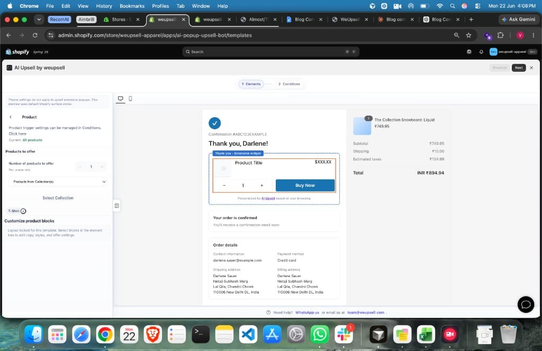Open weupsell-apparel store account menu
The image size is (542, 351).
point(513,52)
